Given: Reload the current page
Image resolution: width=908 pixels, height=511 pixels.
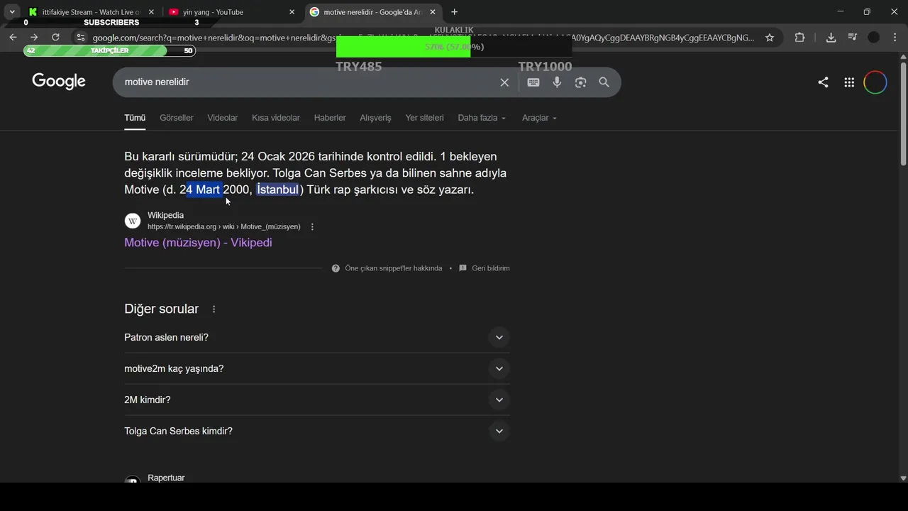Looking at the screenshot, I should (55, 37).
